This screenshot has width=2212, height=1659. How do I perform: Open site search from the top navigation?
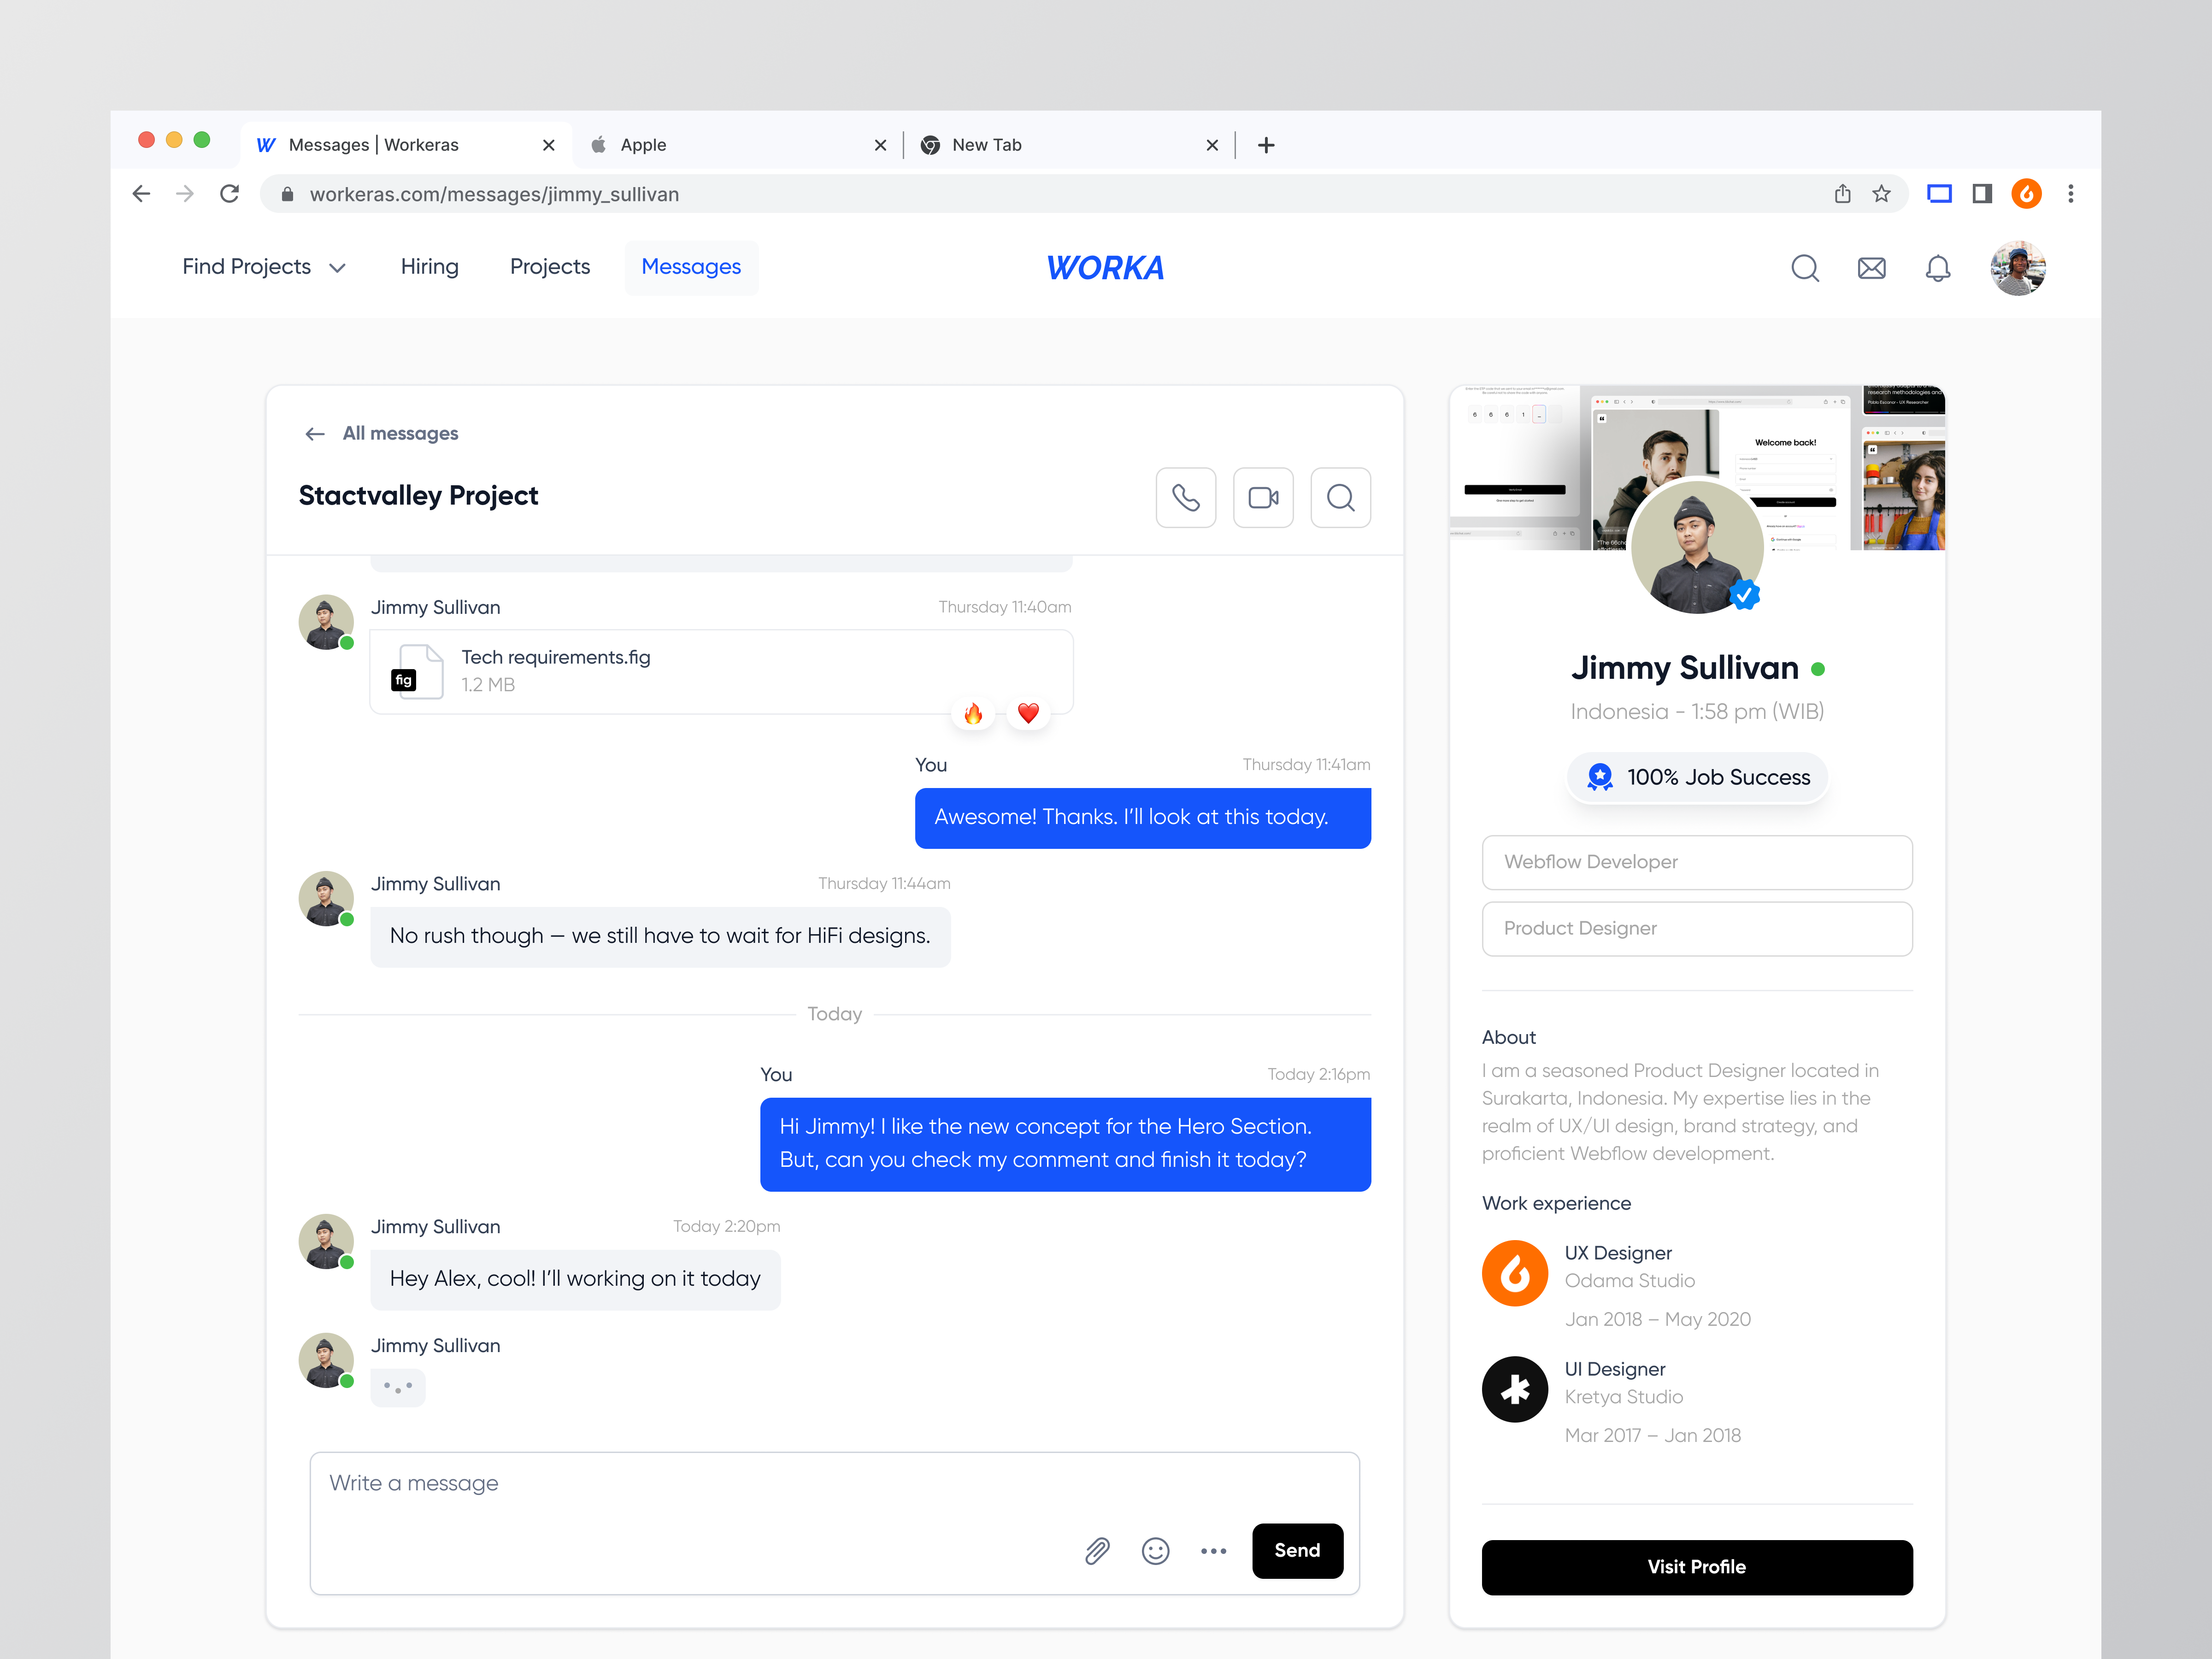coord(1804,268)
